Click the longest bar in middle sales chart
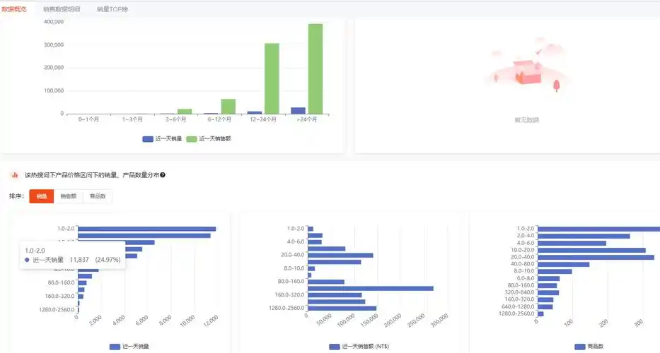 [x=371, y=288]
